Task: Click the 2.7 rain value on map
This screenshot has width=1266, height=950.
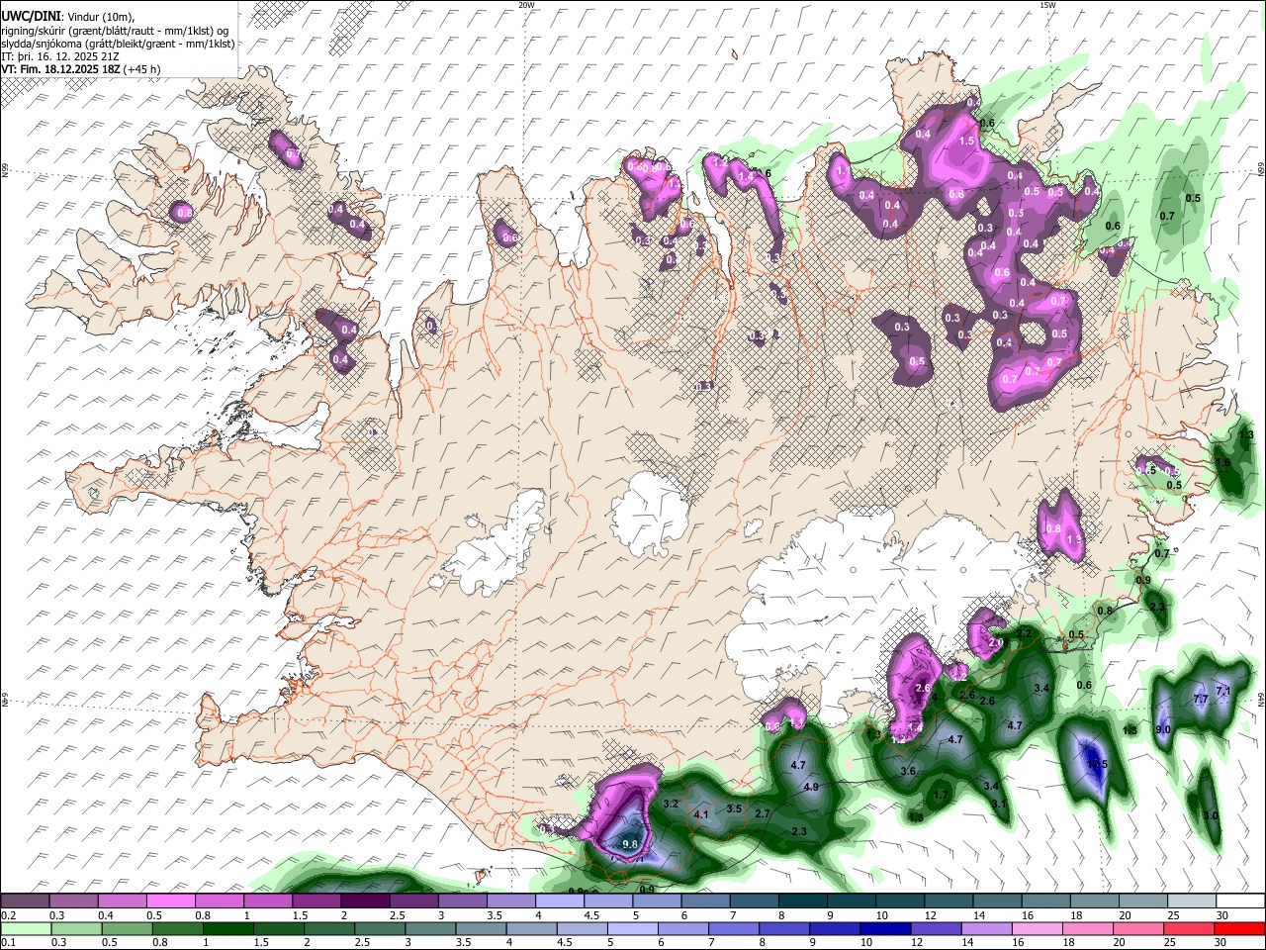Action: point(763,813)
